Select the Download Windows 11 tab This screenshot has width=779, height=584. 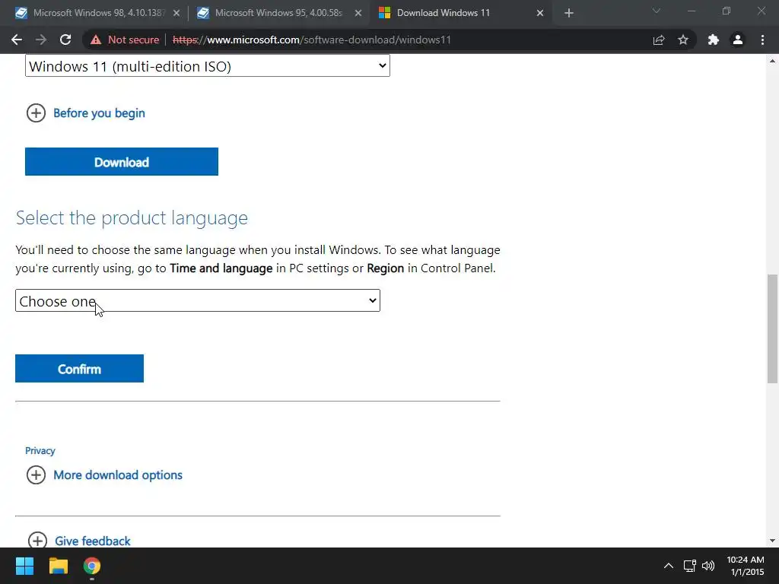[459, 13]
